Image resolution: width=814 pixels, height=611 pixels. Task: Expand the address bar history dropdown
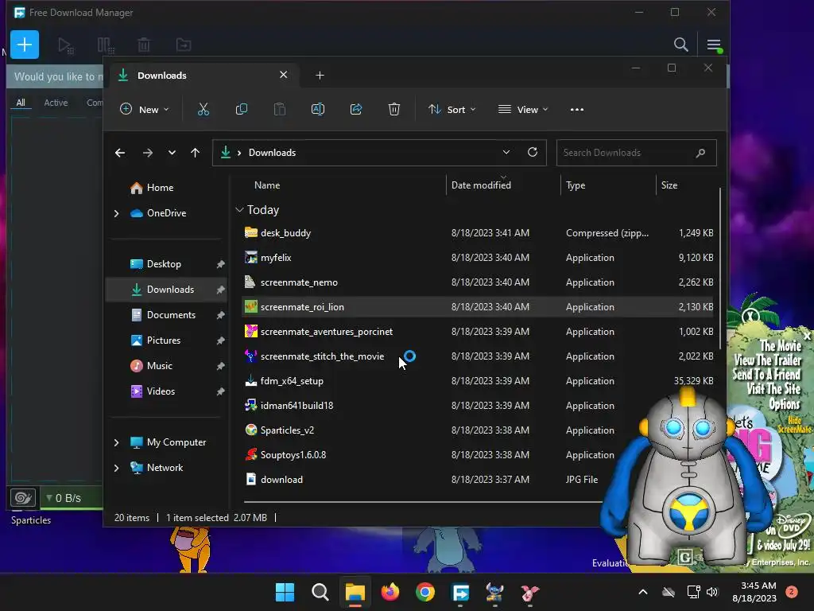coord(506,152)
